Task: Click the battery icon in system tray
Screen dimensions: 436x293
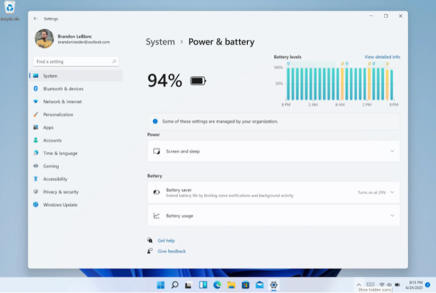Action: click(x=397, y=285)
